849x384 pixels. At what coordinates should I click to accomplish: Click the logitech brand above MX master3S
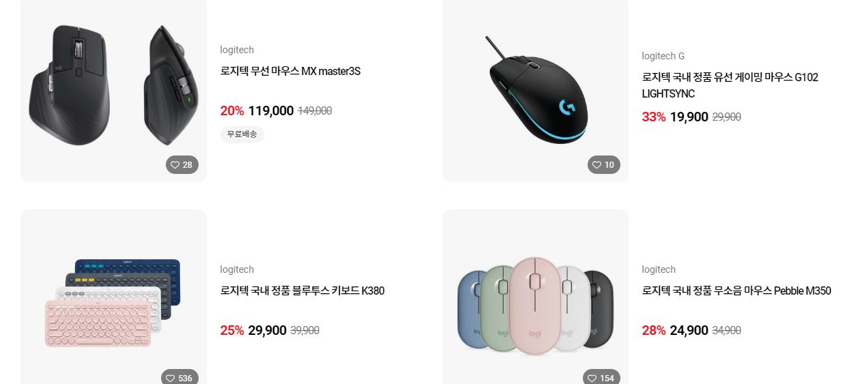point(237,50)
